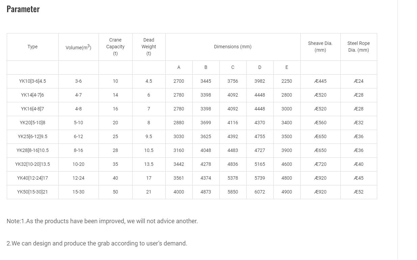Click the Æ720 sheave diameter cell
Image resolution: width=417 pixels, height=260 pixels.
(x=320, y=164)
